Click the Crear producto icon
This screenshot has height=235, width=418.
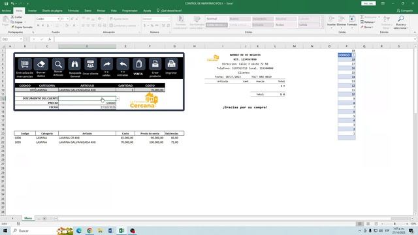click(155, 64)
